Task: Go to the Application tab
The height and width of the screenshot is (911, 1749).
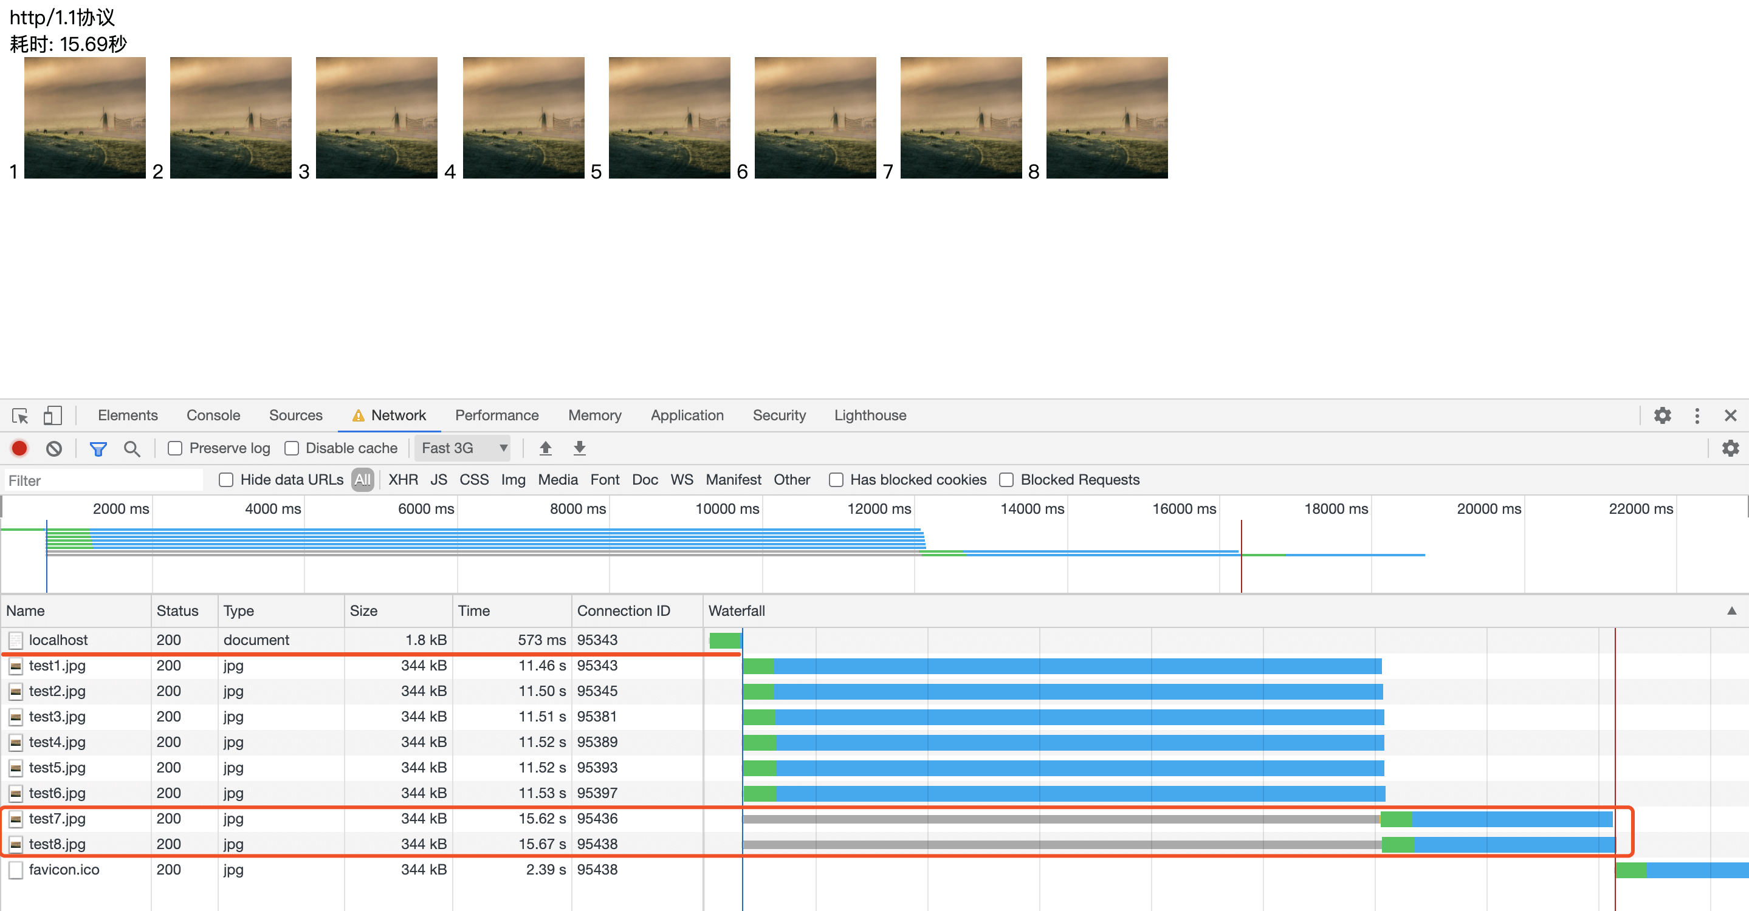Action: click(x=687, y=415)
